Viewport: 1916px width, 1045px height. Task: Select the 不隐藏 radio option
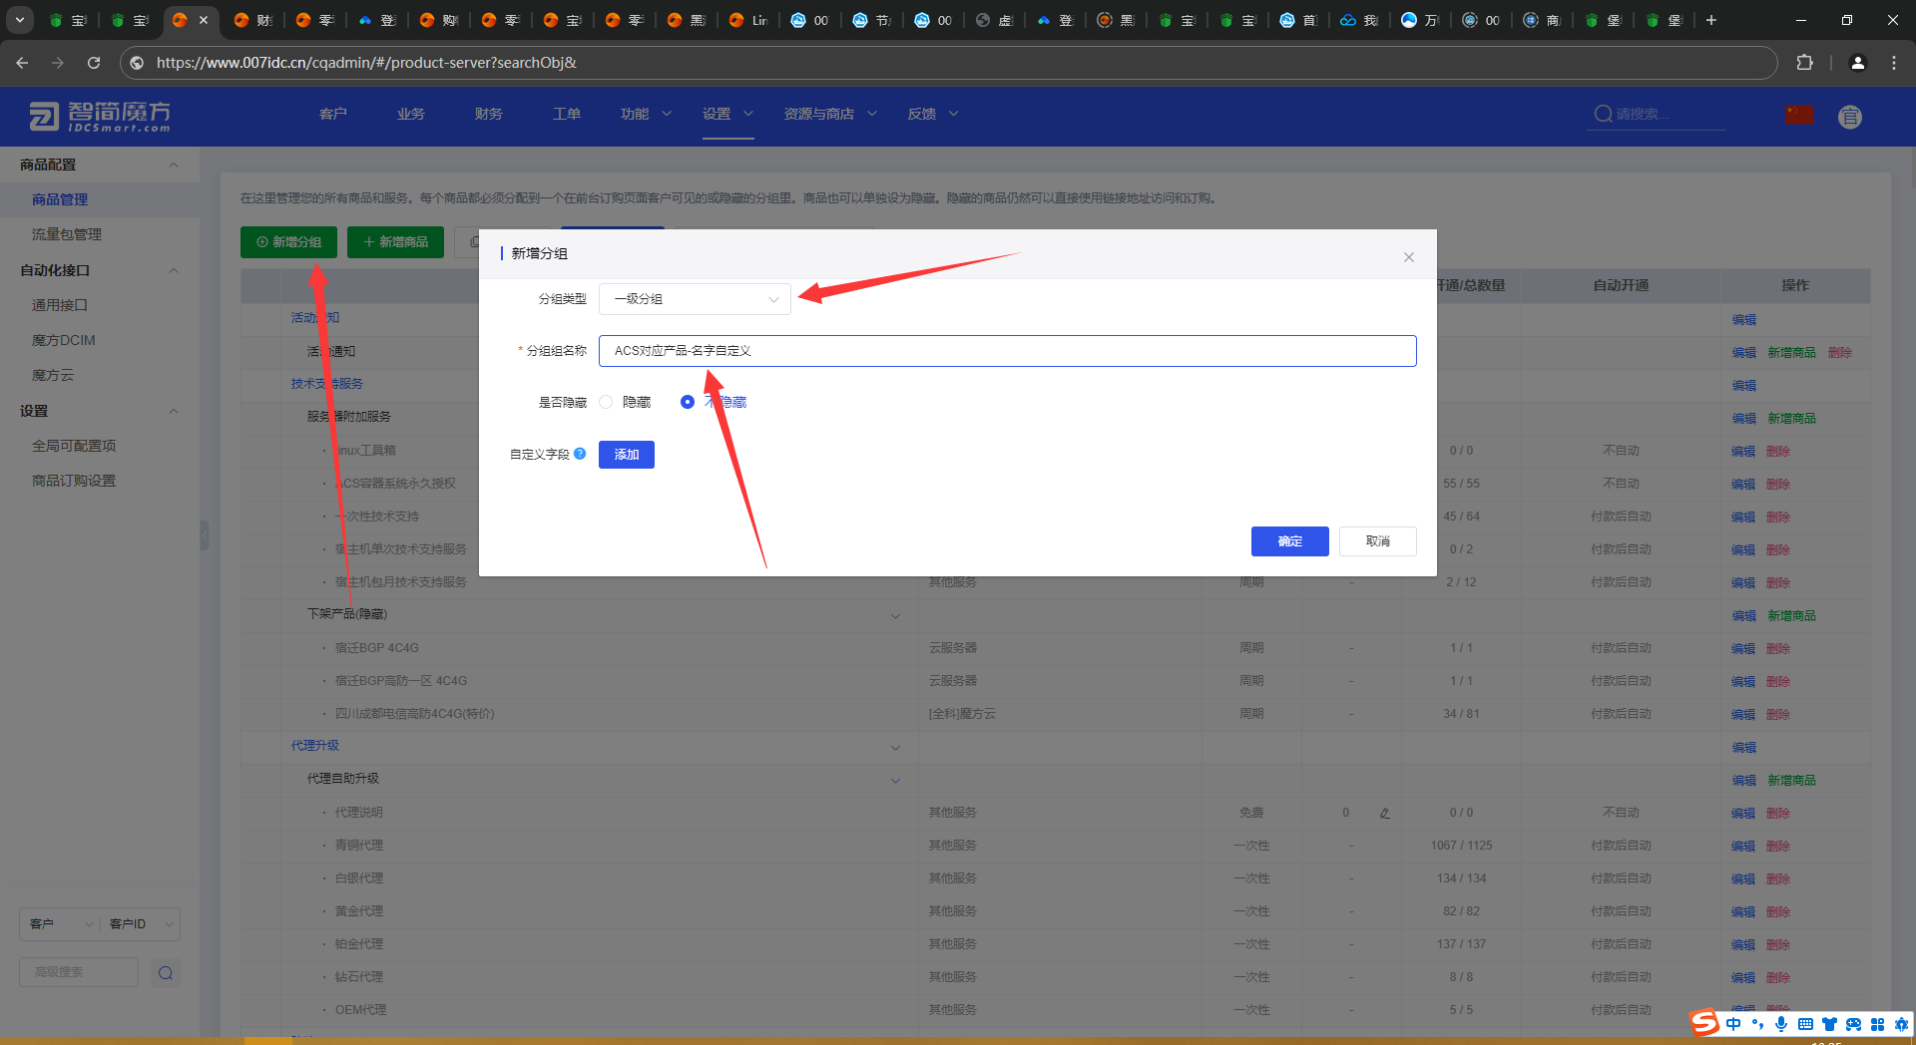click(688, 402)
